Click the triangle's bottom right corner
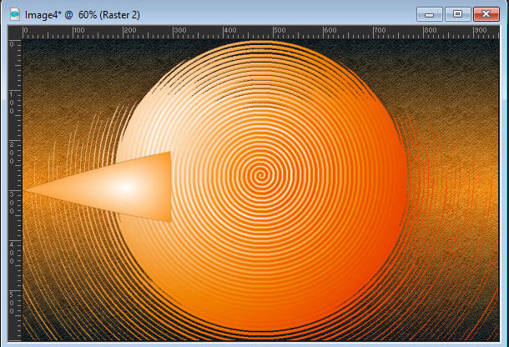Screen dimensions: 509x347 pos(170,221)
